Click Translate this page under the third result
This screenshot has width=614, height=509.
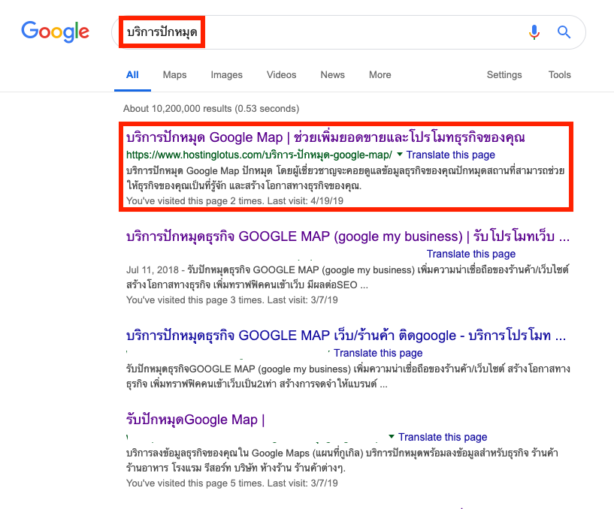(x=378, y=353)
